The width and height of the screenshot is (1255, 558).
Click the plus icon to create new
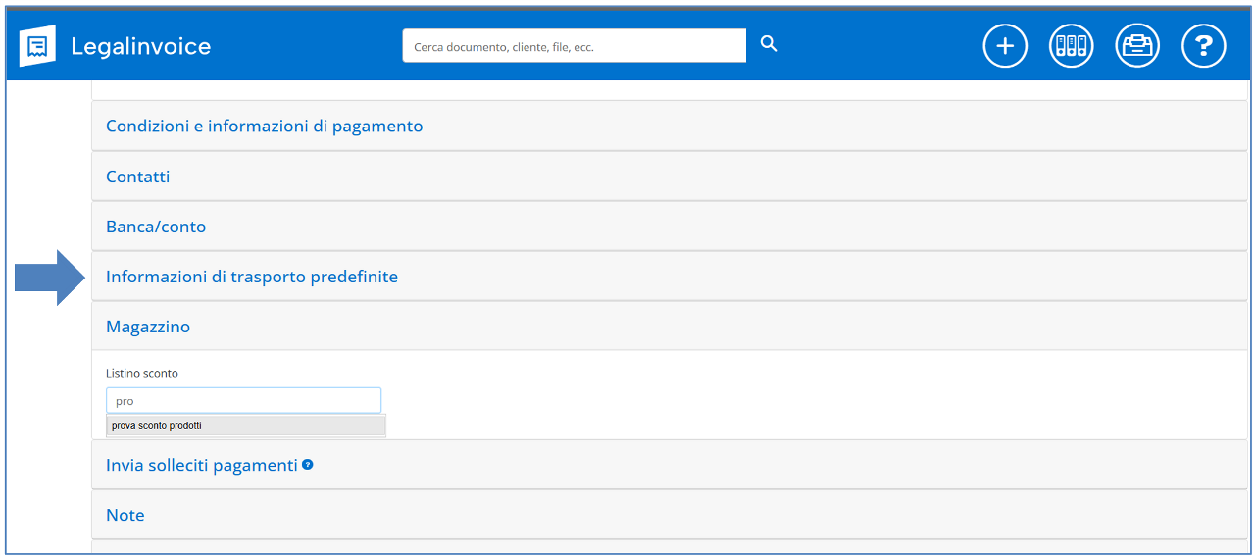pos(1005,46)
